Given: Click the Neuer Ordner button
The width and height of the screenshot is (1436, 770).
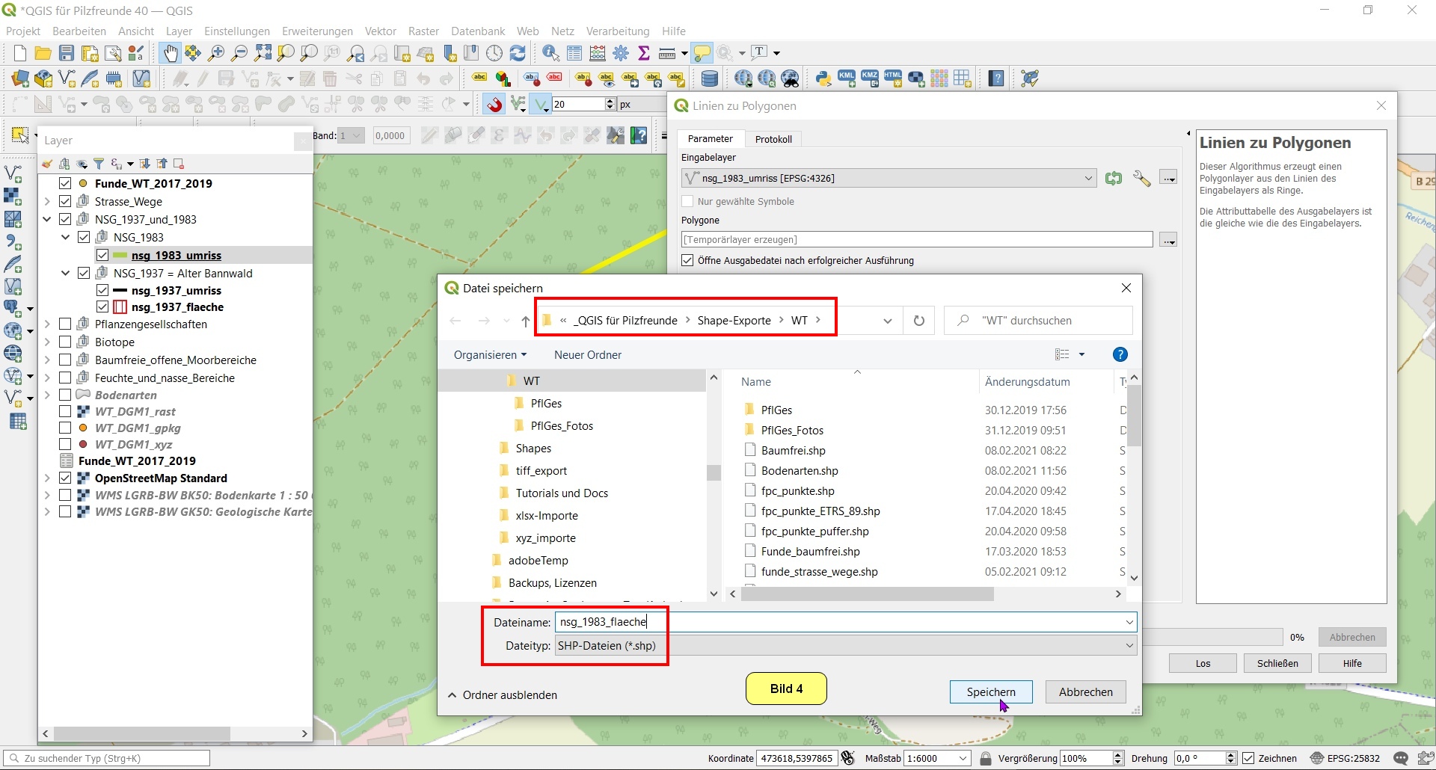Looking at the screenshot, I should click(587, 355).
